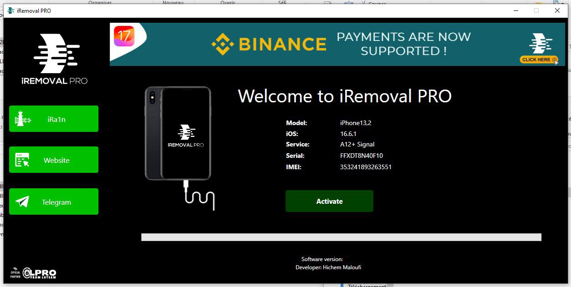Viewport: 571px width, 287px height.
Task: Click the Website browser-window icon
Action: point(22,160)
